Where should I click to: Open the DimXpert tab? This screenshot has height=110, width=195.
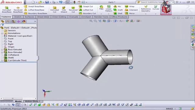click(86, 17)
